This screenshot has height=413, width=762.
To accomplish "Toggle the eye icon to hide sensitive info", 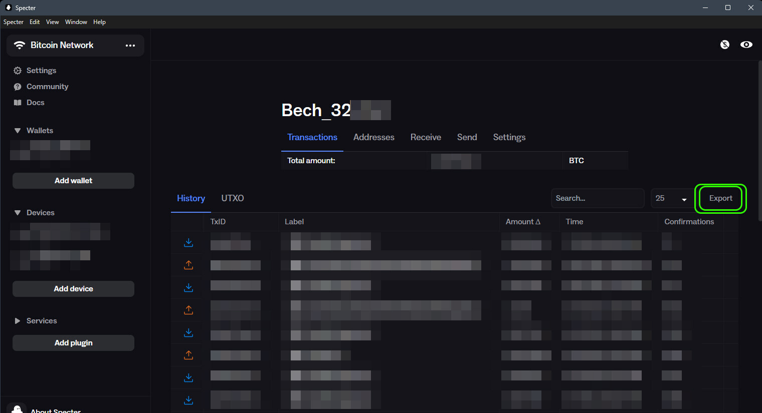I will pos(746,45).
